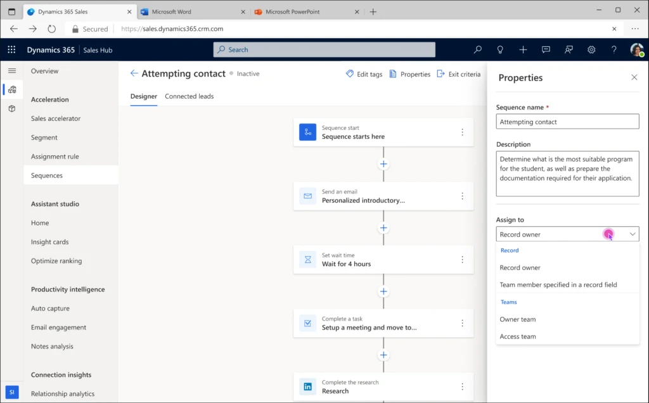Open quick create with the plus icon
649x403 pixels.
click(522, 49)
